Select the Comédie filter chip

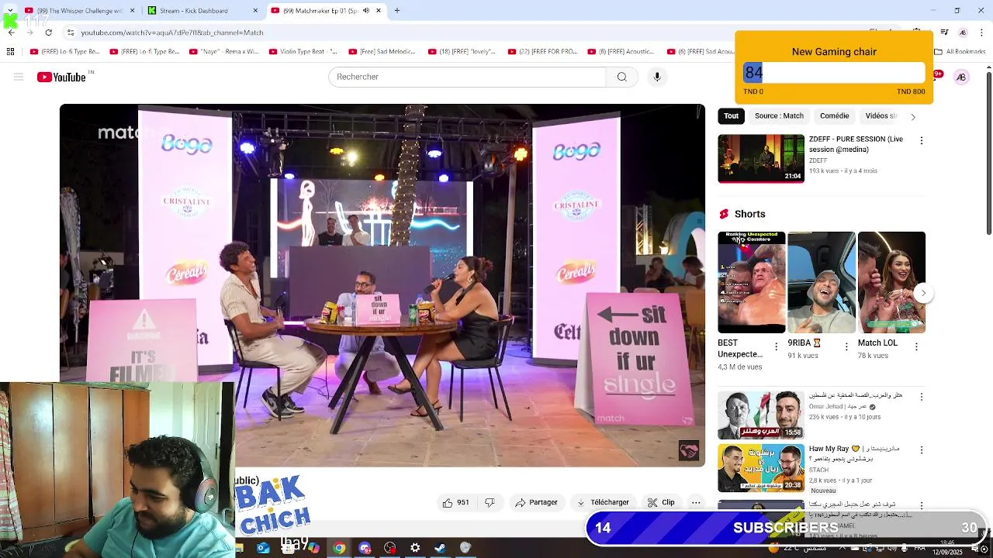[x=835, y=116]
